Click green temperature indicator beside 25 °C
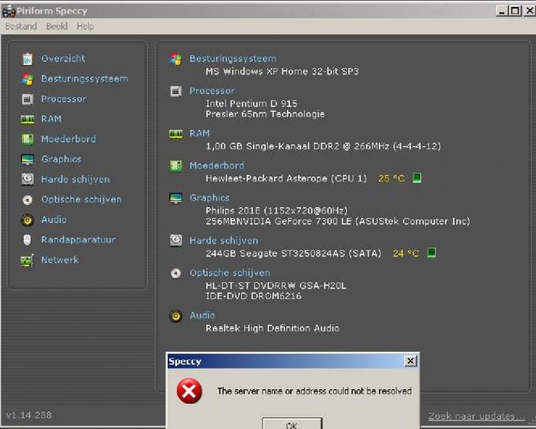Image resolution: width=536 pixels, height=429 pixels. tap(417, 177)
